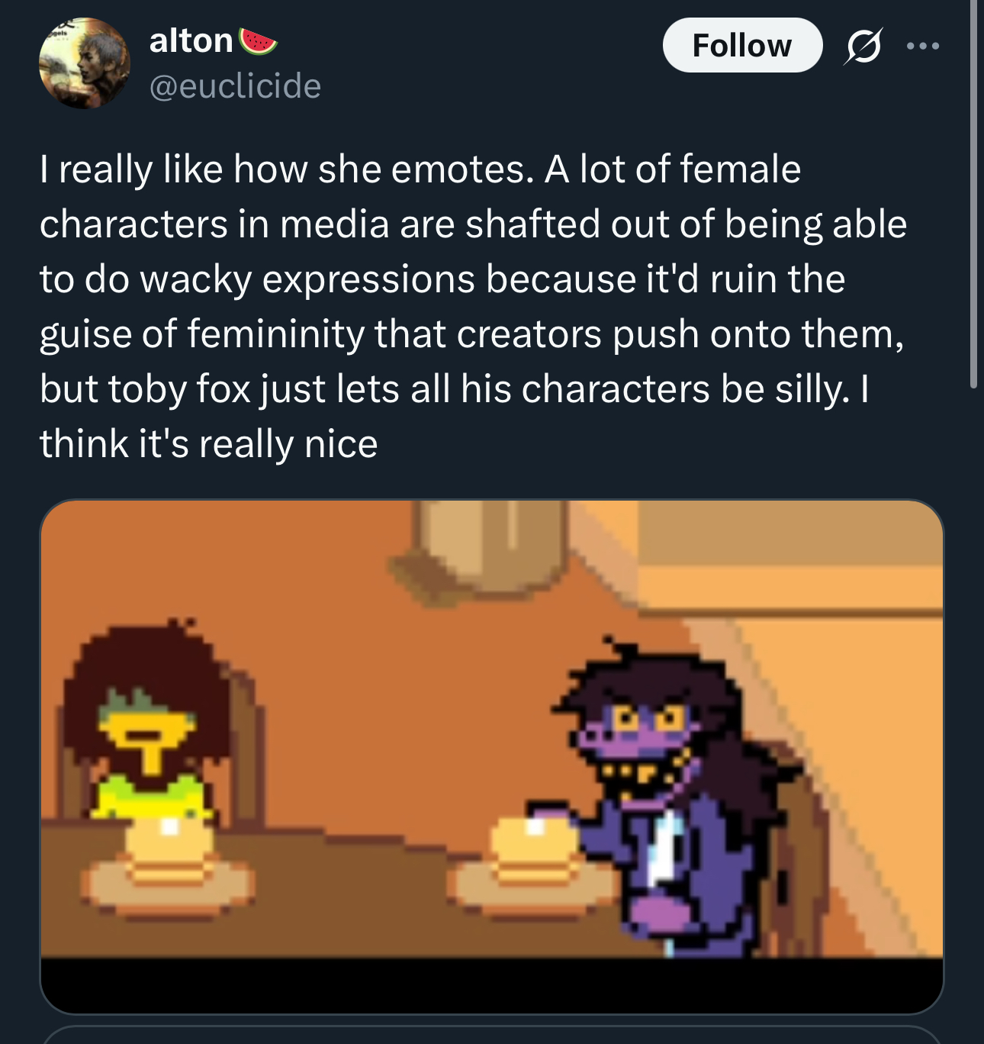Open the Grok slashed-circle icon

863,46
